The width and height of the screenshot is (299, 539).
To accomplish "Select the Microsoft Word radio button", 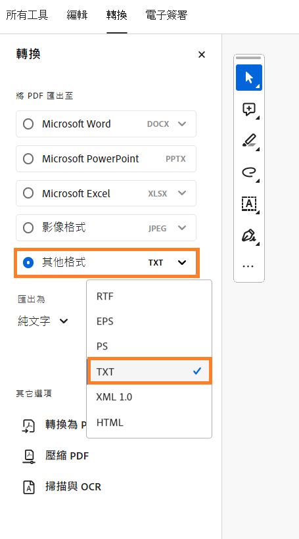I will pyautogui.click(x=28, y=124).
